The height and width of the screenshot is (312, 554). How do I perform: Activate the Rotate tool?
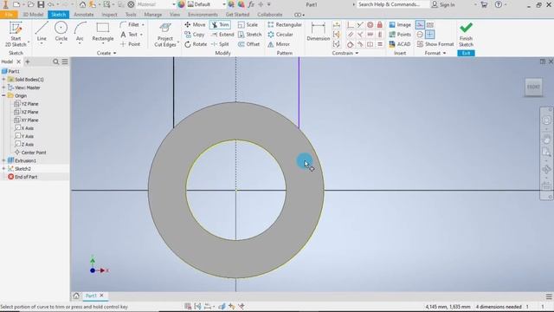(x=196, y=44)
